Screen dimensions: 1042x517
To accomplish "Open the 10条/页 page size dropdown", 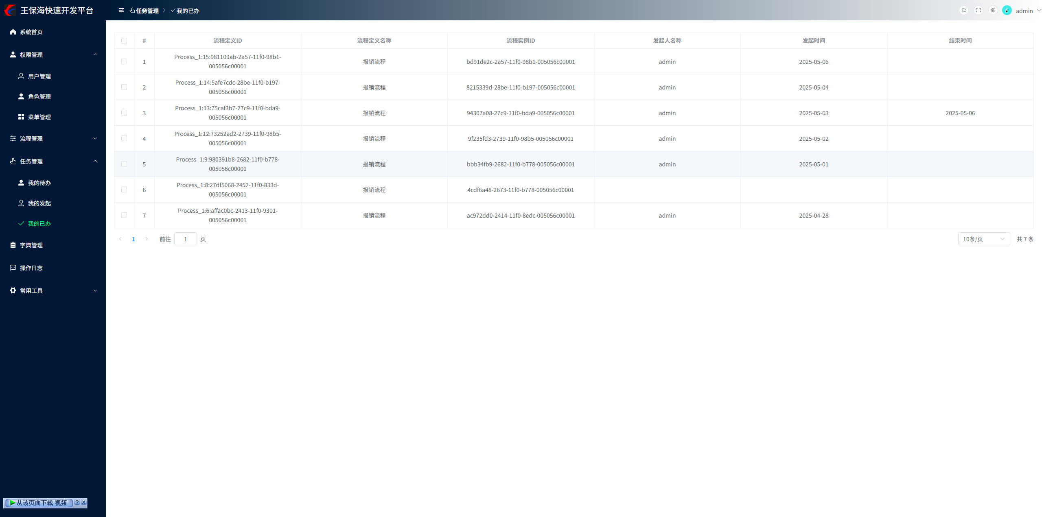I will pos(983,239).
